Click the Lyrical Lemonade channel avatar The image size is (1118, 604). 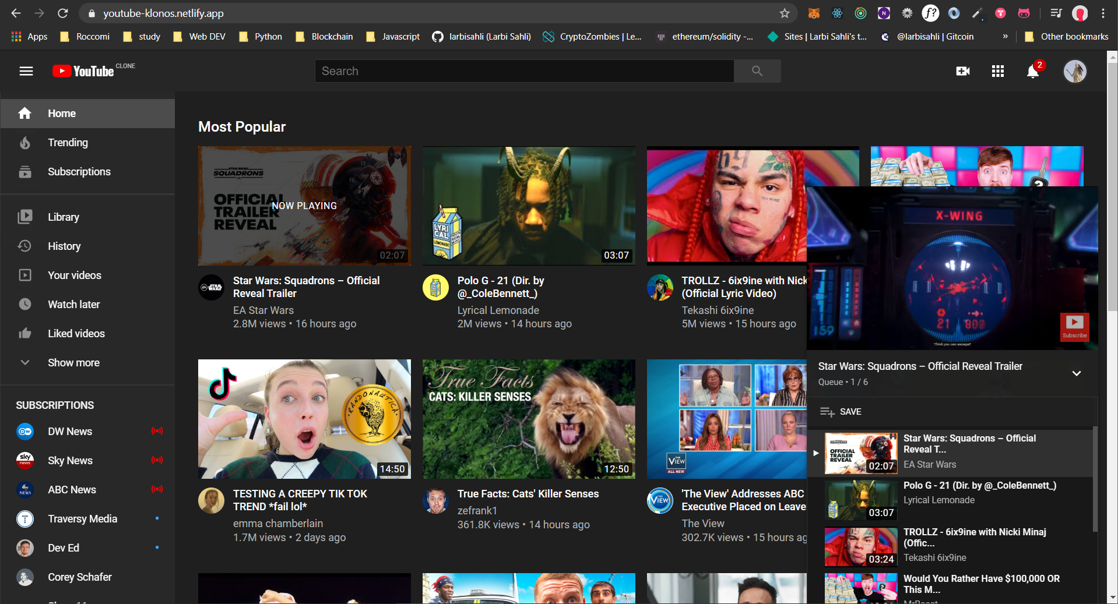click(435, 287)
